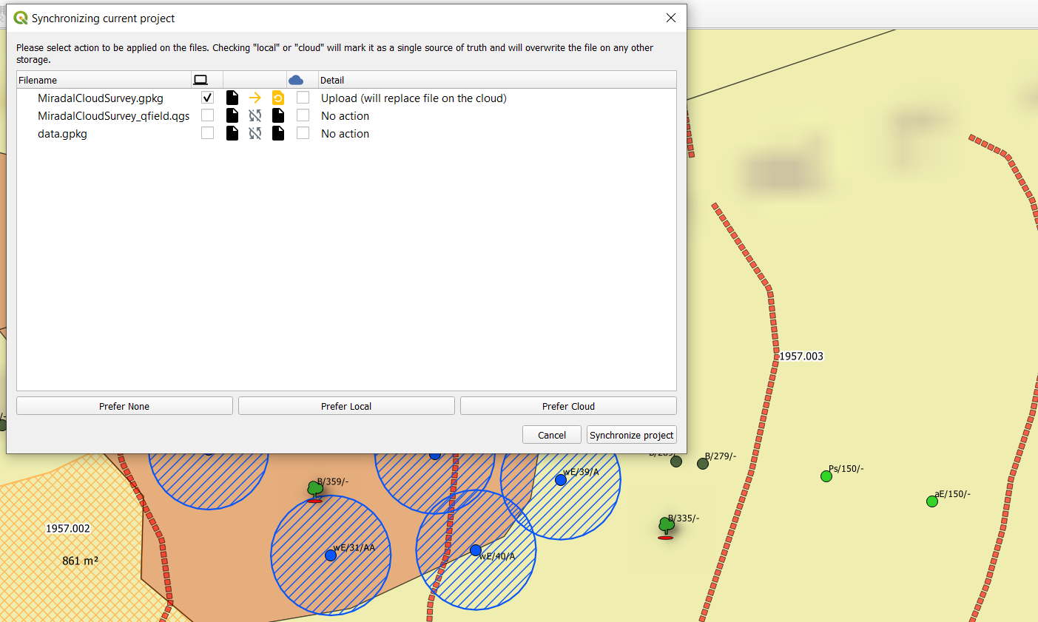This screenshot has height=622, width=1038.
Task: Select the MiradalCloudSurvey.gpkg filename
Action: pos(101,98)
